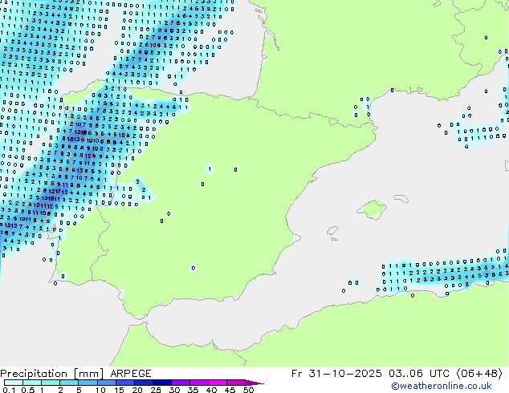Click the copyright symbol before weatheronline
The height and width of the screenshot is (393, 509).
pyautogui.click(x=396, y=386)
